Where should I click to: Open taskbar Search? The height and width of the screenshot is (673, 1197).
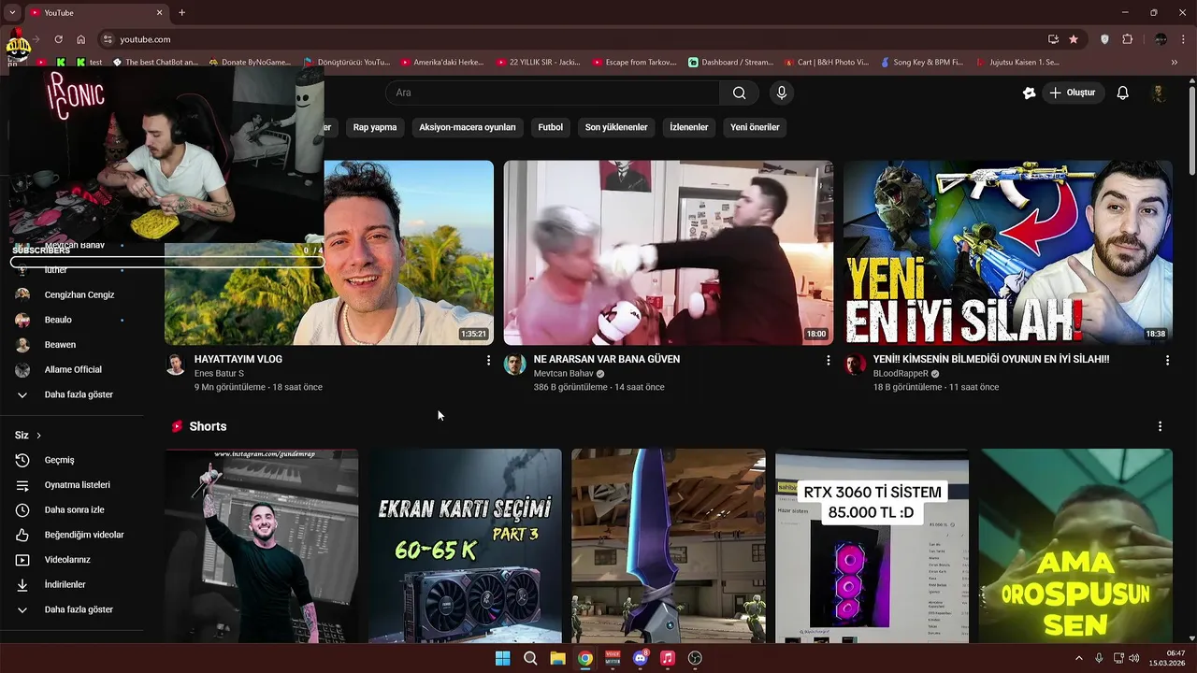tap(530, 658)
